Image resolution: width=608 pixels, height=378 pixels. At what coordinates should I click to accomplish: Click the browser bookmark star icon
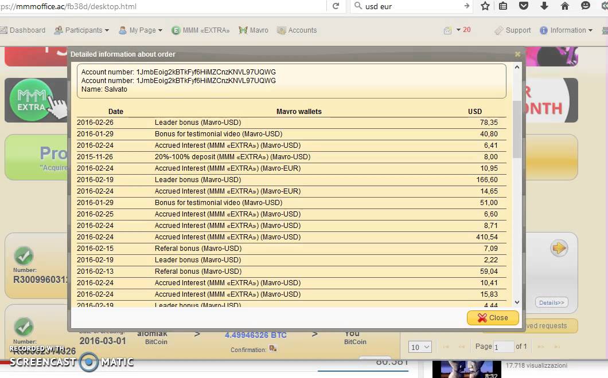[485, 6]
